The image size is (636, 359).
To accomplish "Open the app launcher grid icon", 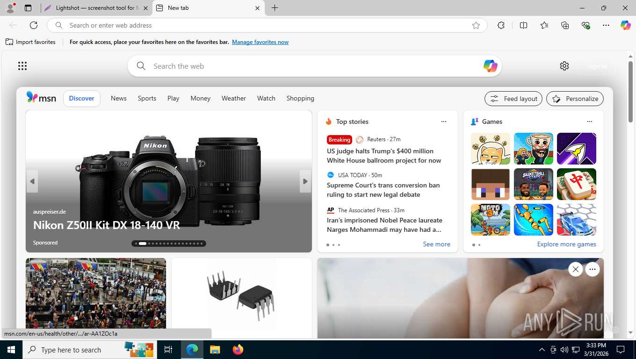I will coord(22,66).
